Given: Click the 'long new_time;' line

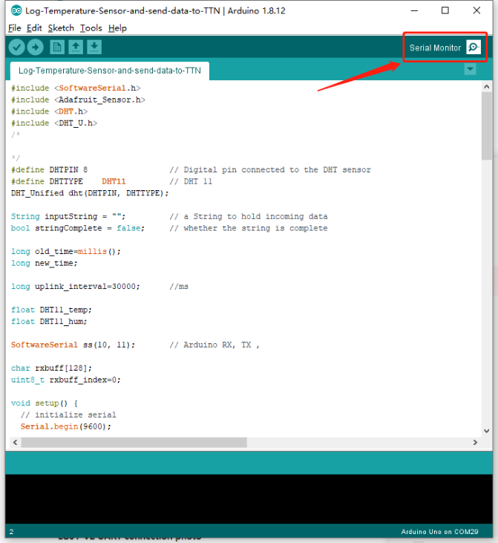Looking at the screenshot, I should (x=45, y=263).
